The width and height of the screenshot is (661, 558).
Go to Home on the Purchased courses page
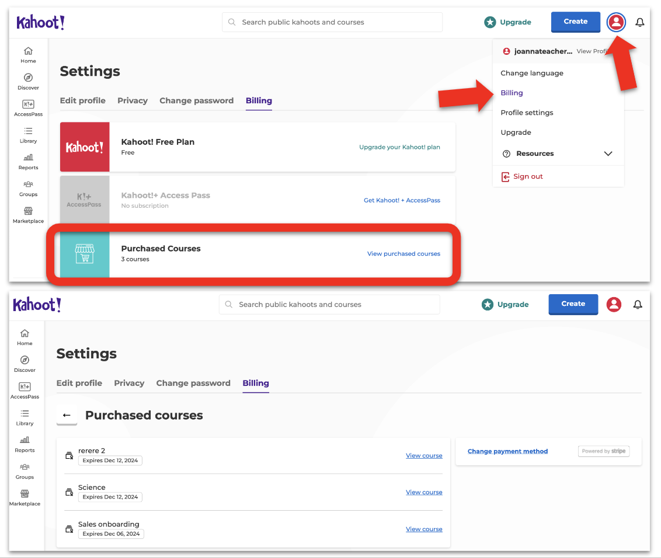click(x=25, y=337)
